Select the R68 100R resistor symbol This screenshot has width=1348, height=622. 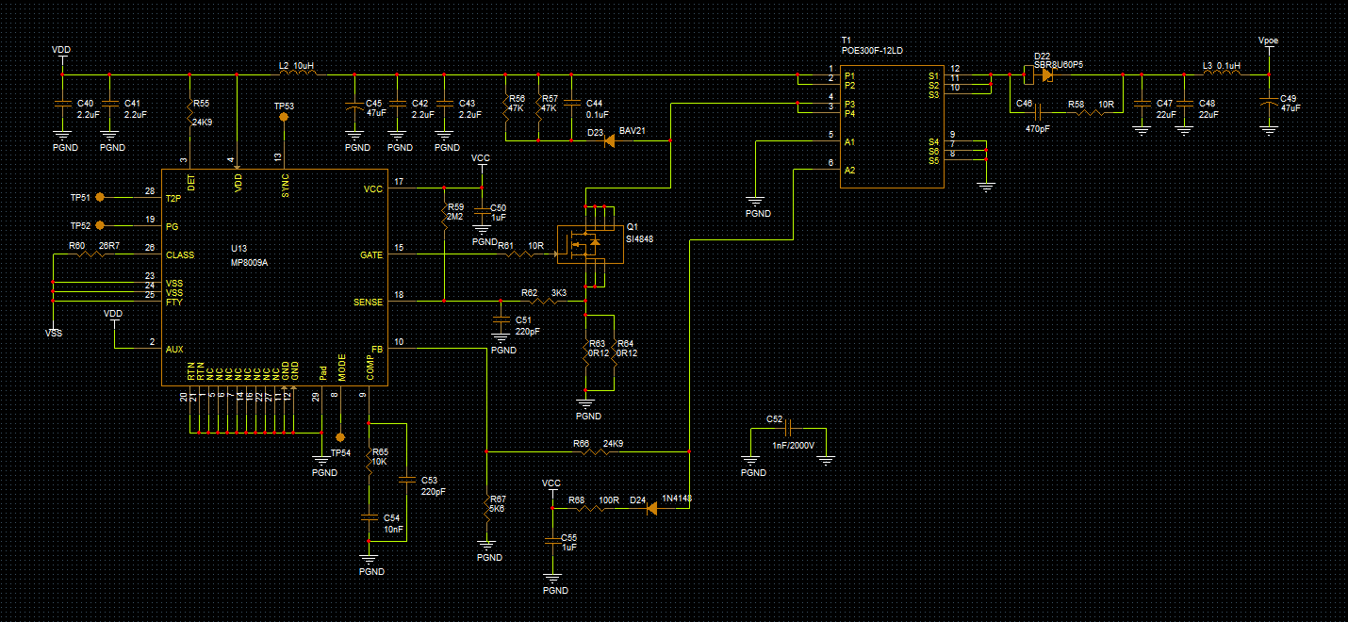[590, 509]
